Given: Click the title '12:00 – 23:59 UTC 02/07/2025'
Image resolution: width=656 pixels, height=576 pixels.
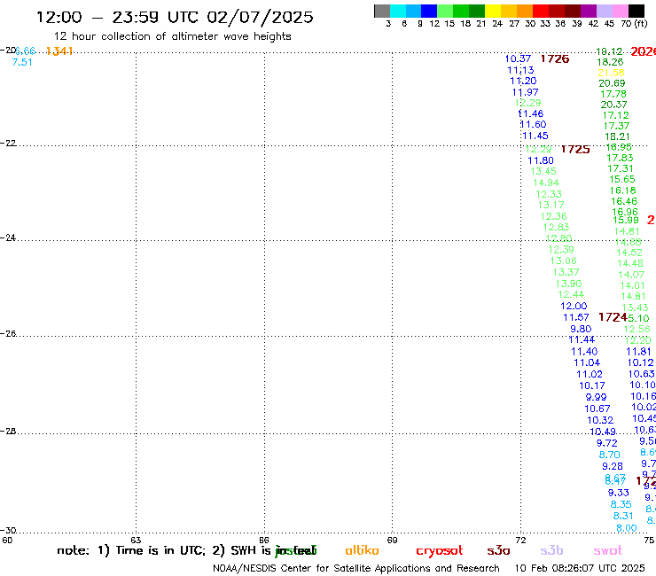Looking at the screenshot, I should [175, 17].
